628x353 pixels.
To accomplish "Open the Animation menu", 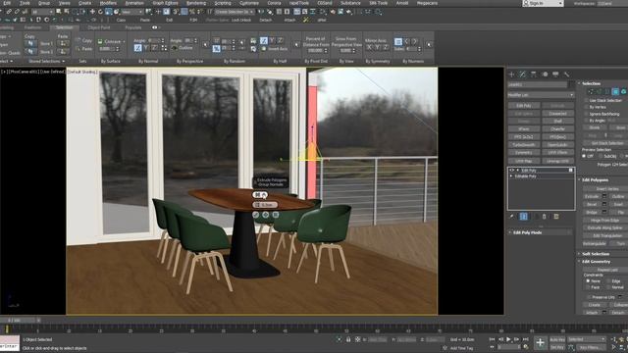I will (134, 3).
